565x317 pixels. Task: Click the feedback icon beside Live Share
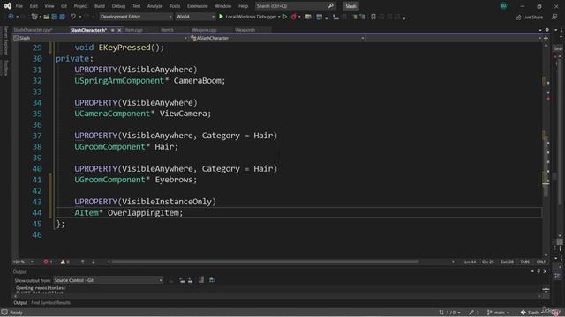click(x=554, y=17)
